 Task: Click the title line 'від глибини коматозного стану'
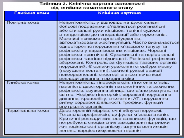(x=91, y=7)
